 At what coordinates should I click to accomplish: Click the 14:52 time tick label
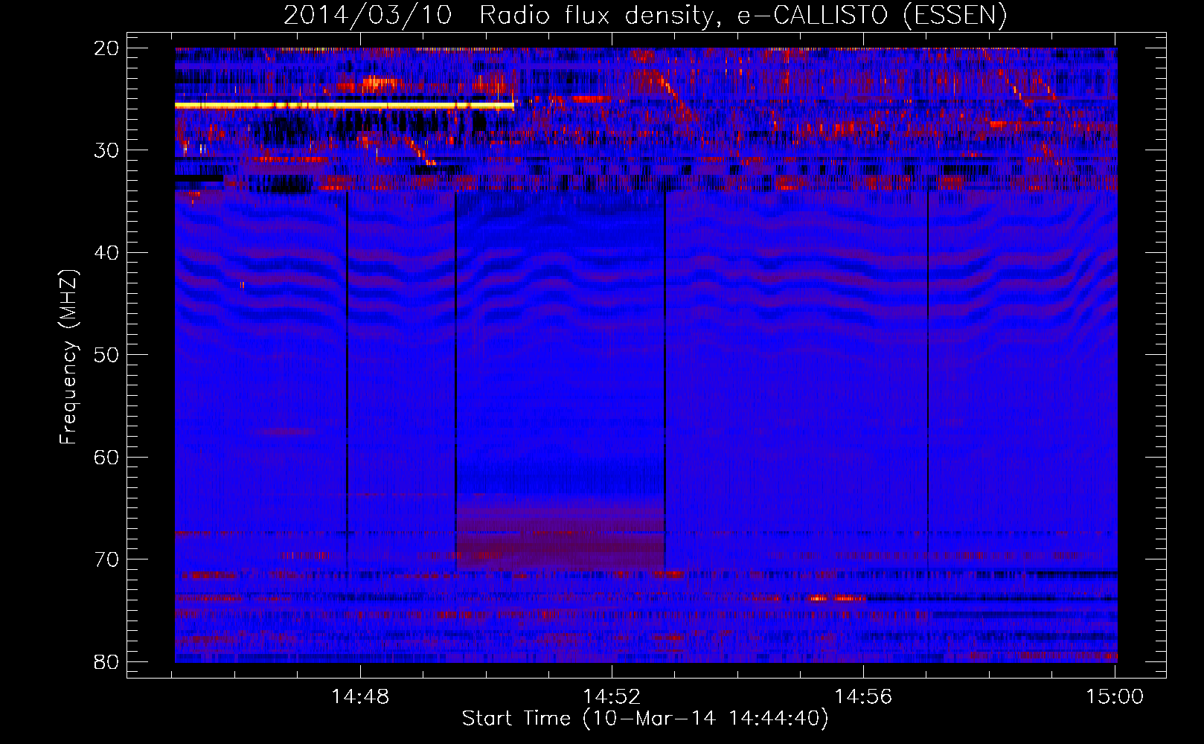pos(612,697)
